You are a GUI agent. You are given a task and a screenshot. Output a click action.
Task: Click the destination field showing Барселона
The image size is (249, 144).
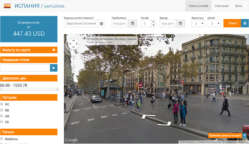pyautogui.click(x=81, y=24)
